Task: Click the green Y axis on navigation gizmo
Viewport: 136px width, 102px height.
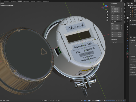Action: [x=104, y=4]
